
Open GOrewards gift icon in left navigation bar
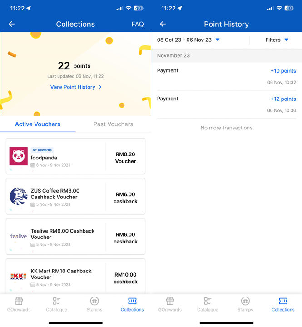coord(19,301)
